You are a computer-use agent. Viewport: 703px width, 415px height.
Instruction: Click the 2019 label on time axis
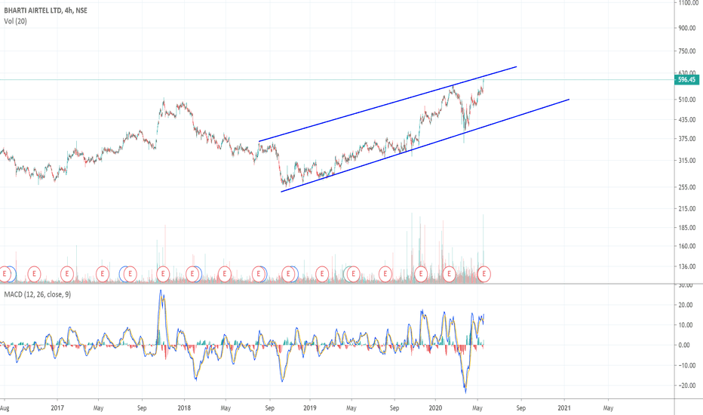coord(310,407)
